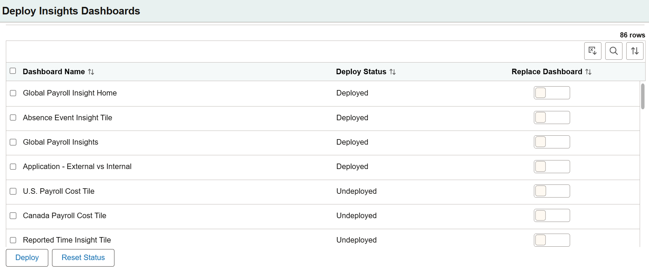Click the grid sort arrows icon
The width and height of the screenshot is (649, 269).
coord(635,51)
